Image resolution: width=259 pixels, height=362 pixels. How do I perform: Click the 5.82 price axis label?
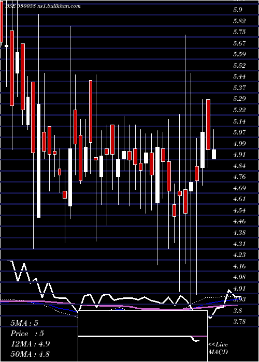tap(239, 21)
